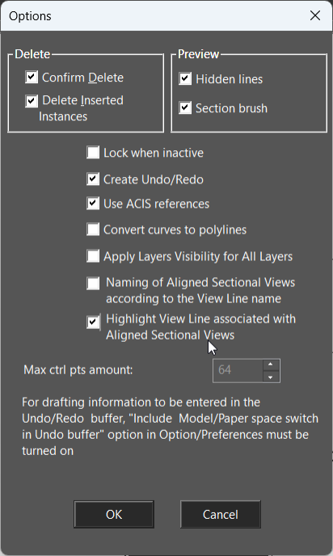Image resolution: width=333 pixels, height=556 pixels.
Task: Click the Max ctrl pts value field
Action: (x=238, y=371)
